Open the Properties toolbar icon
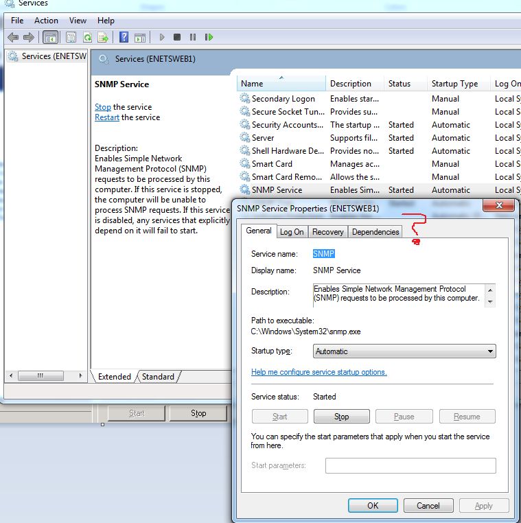Screen dimensions: 521x523 (x=71, y=37)
